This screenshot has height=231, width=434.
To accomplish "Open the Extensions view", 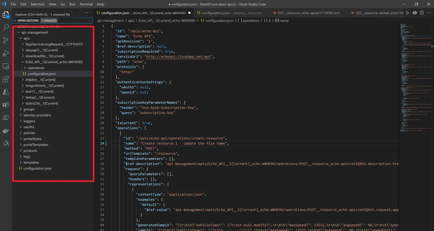I will (6, 79).
